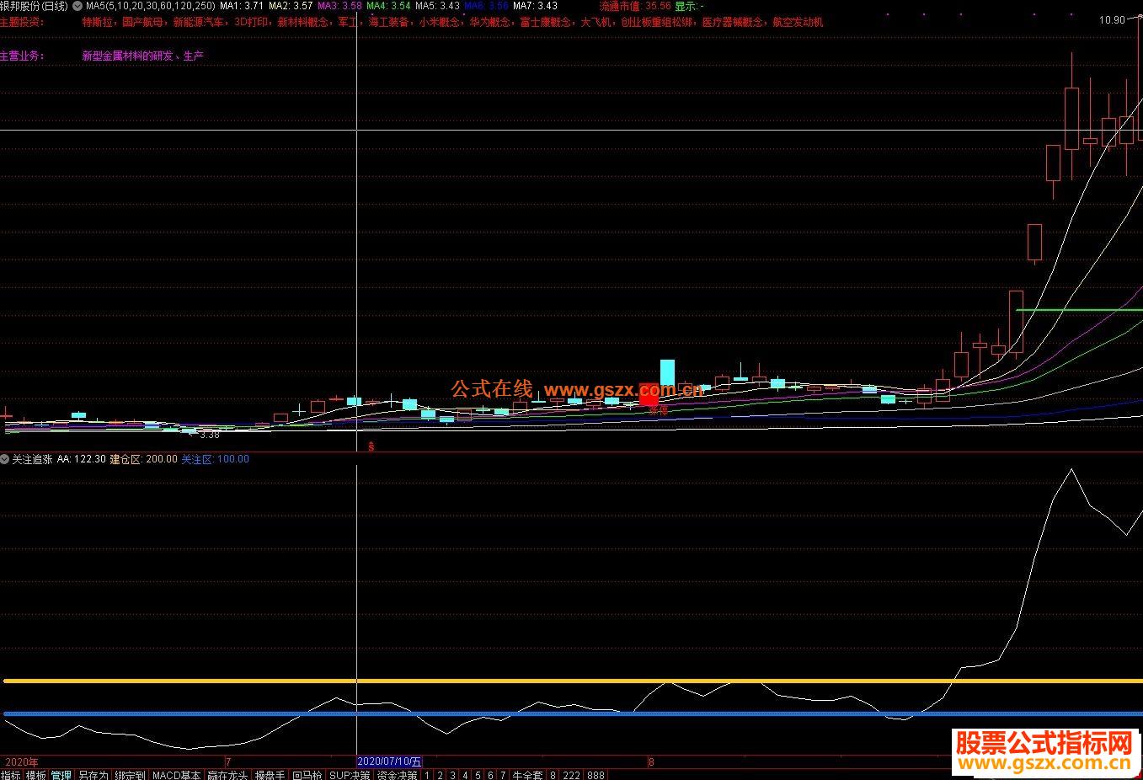
Task: Click the 银邦股份(日线) stock title
Action: point(34,6)
